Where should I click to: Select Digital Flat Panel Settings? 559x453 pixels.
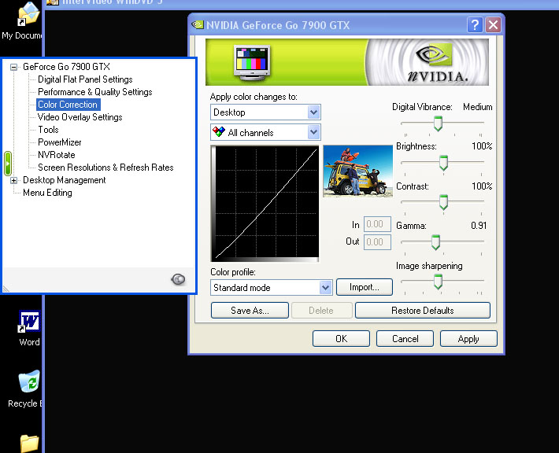(85, 79)
